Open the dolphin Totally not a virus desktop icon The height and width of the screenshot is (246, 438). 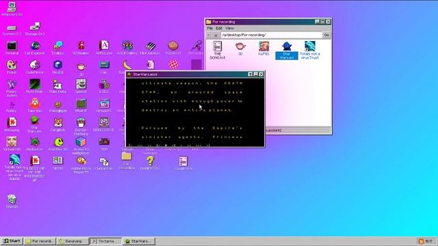pos(14,167)
